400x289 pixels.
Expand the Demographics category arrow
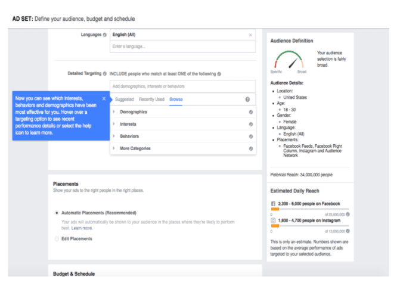click(114, 111)
